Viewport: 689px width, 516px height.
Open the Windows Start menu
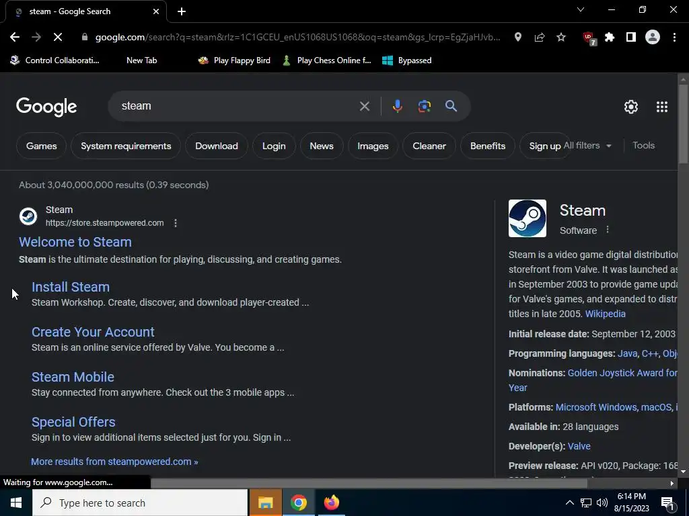point(16,503)
